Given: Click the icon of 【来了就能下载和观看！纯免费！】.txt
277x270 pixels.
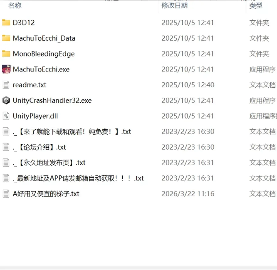Looking at the screenshot, I should tap(6, 132).
